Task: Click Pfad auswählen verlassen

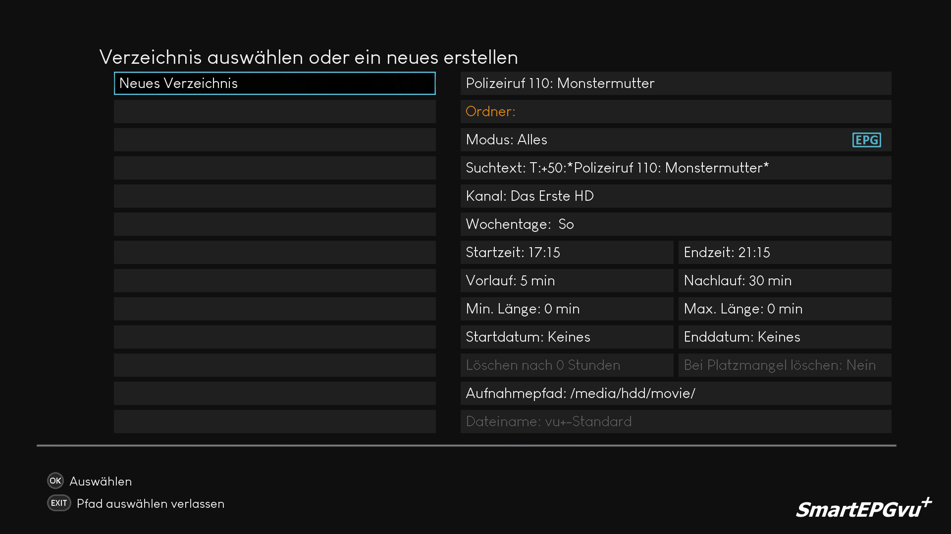Action: (x=150, y=504)
